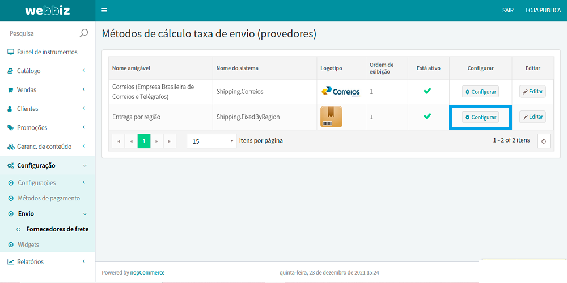Click the package box logo for Entrega por região
This screenshot has width=567, height=283.
pyautogui.click(x=331, y=117)
